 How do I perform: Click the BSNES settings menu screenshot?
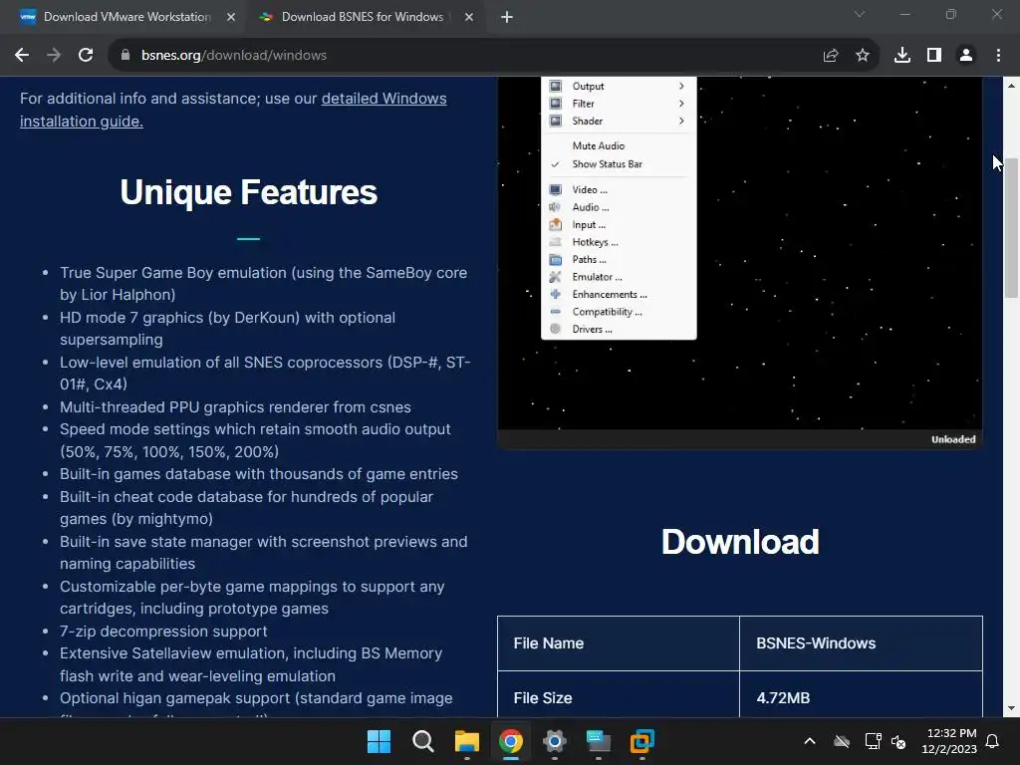740,262
